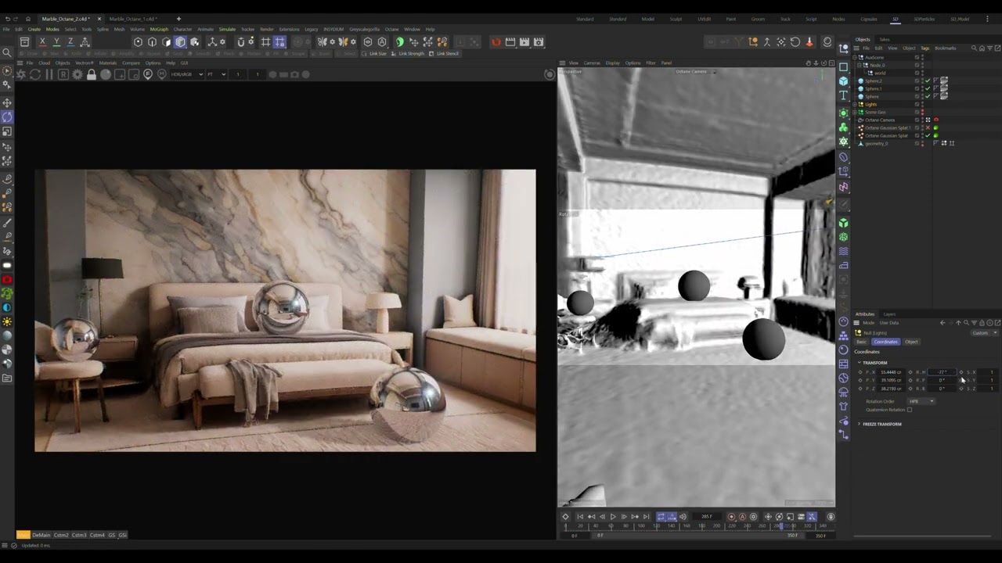Open the Basic attributes tab
This screenshot has height=563, width=1002.
pyautogui.click(x=861, y=342)
